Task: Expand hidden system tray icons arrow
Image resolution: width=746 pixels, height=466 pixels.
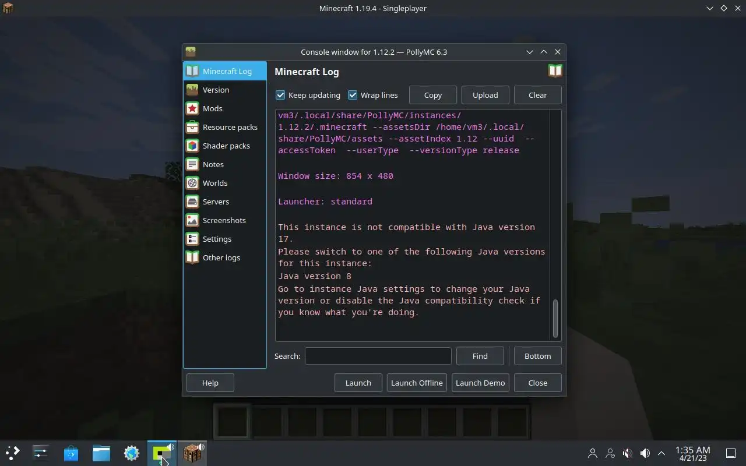Action: 661,453
